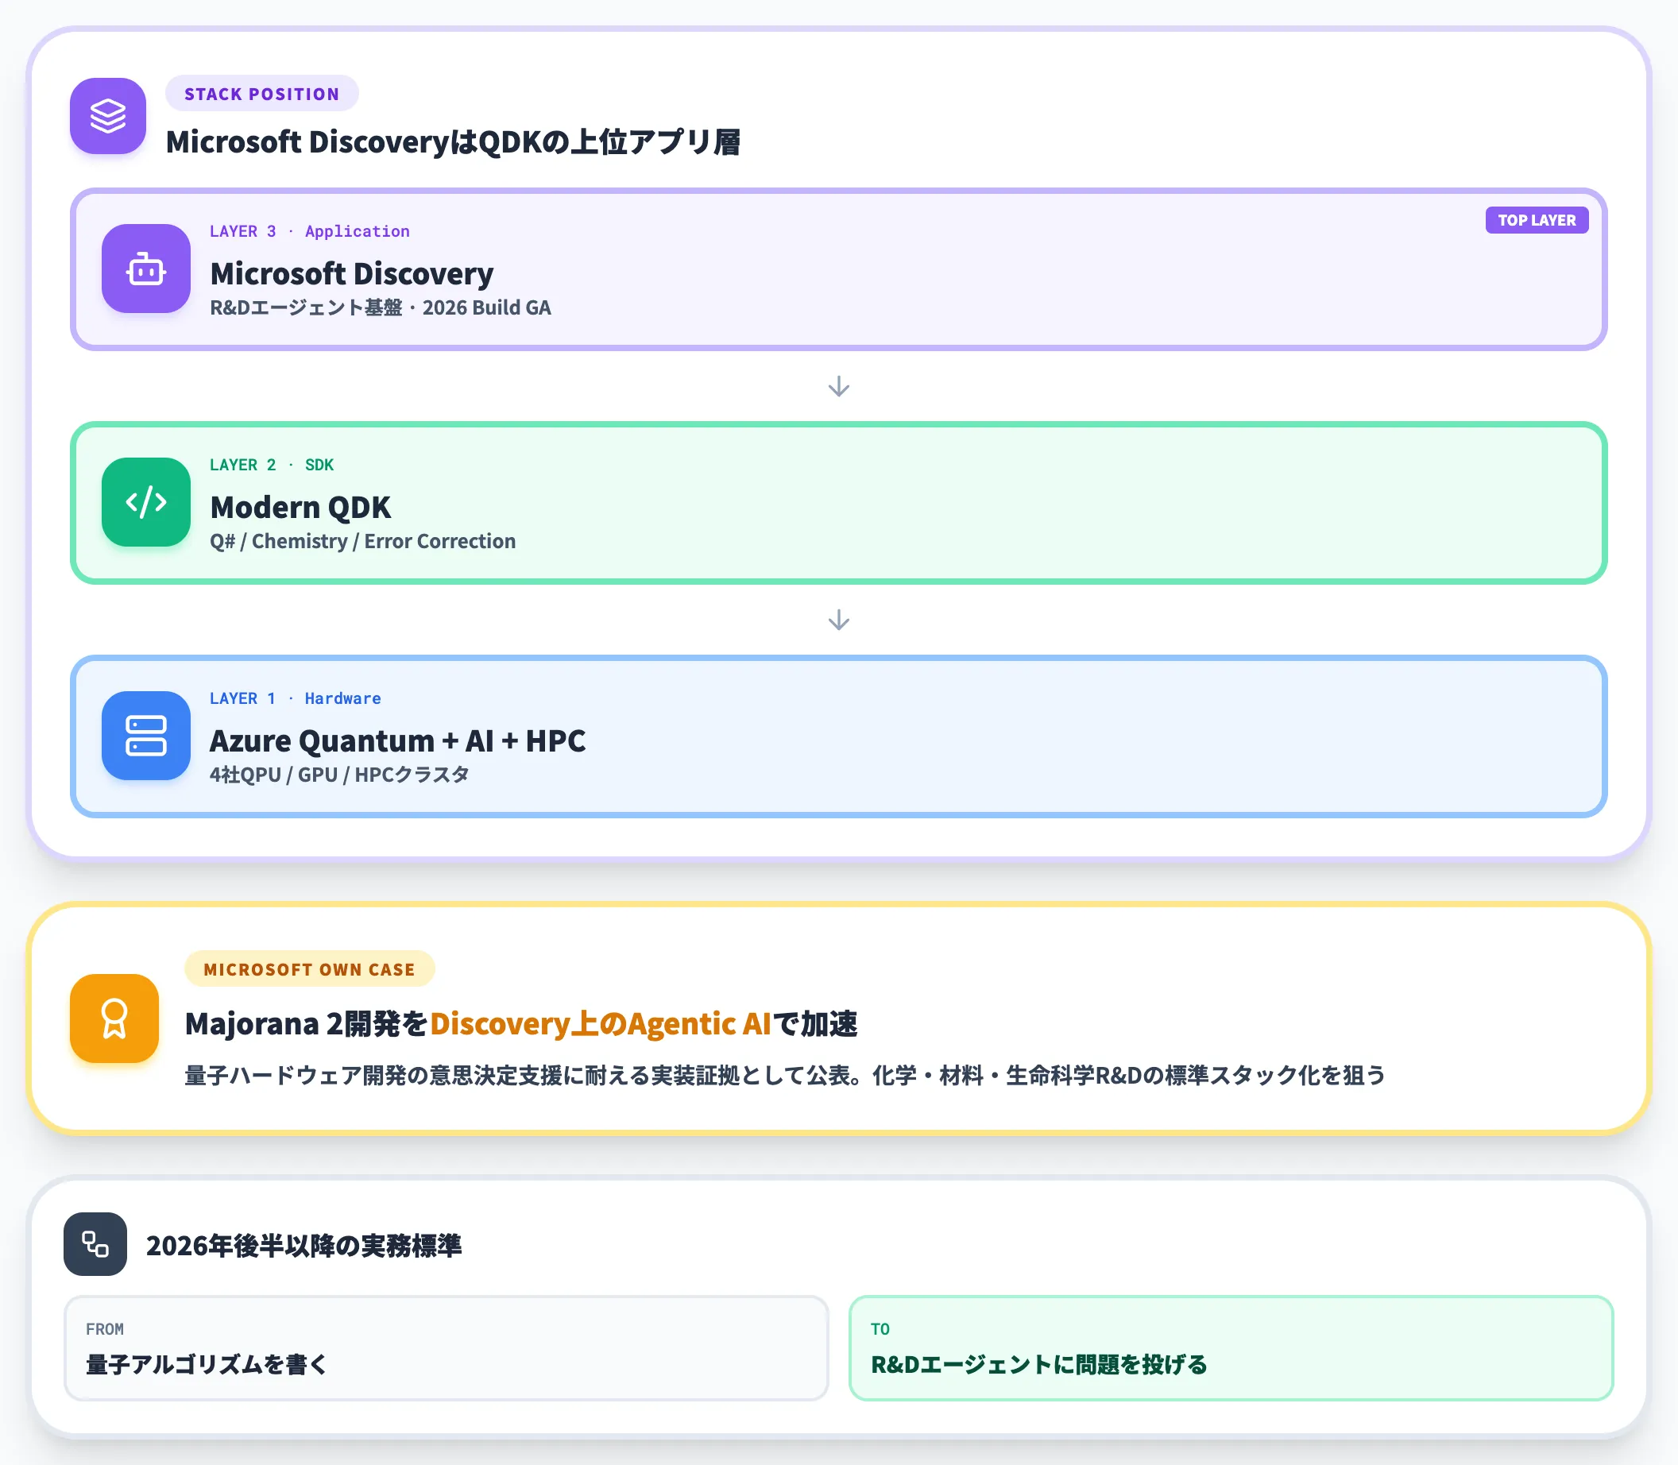
Task: Click the TOP LAYER badge
Action: coord(1537,220)
